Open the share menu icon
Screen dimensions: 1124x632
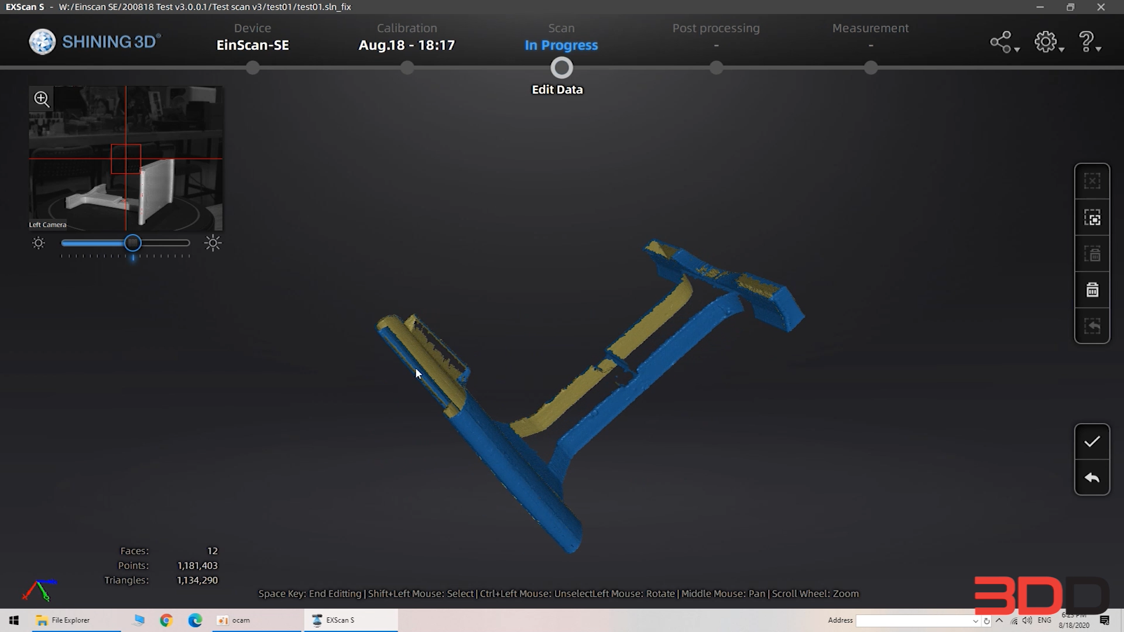pyautogui.click(x=1004, y=42)
